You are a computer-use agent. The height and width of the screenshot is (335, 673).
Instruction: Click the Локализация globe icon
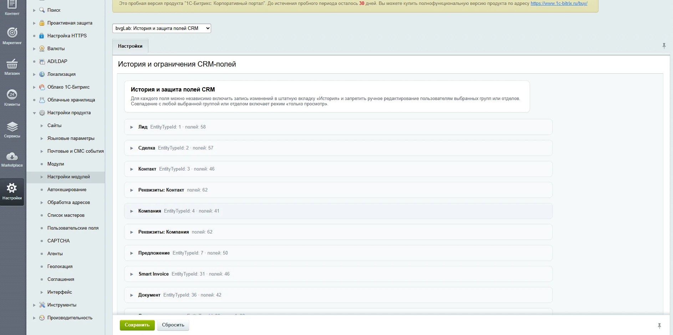pyautogui.click(x=42, y=74)
